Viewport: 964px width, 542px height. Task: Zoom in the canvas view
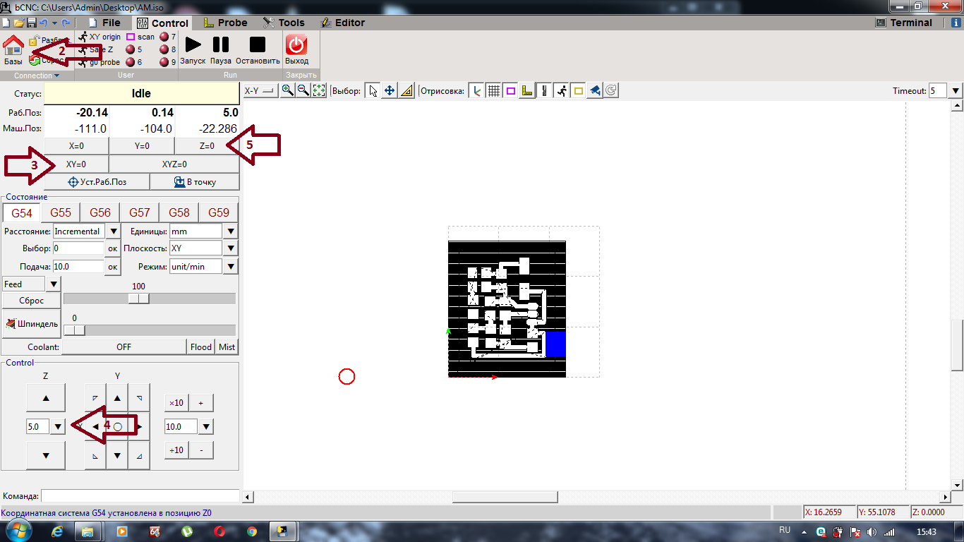pos(287,90)
